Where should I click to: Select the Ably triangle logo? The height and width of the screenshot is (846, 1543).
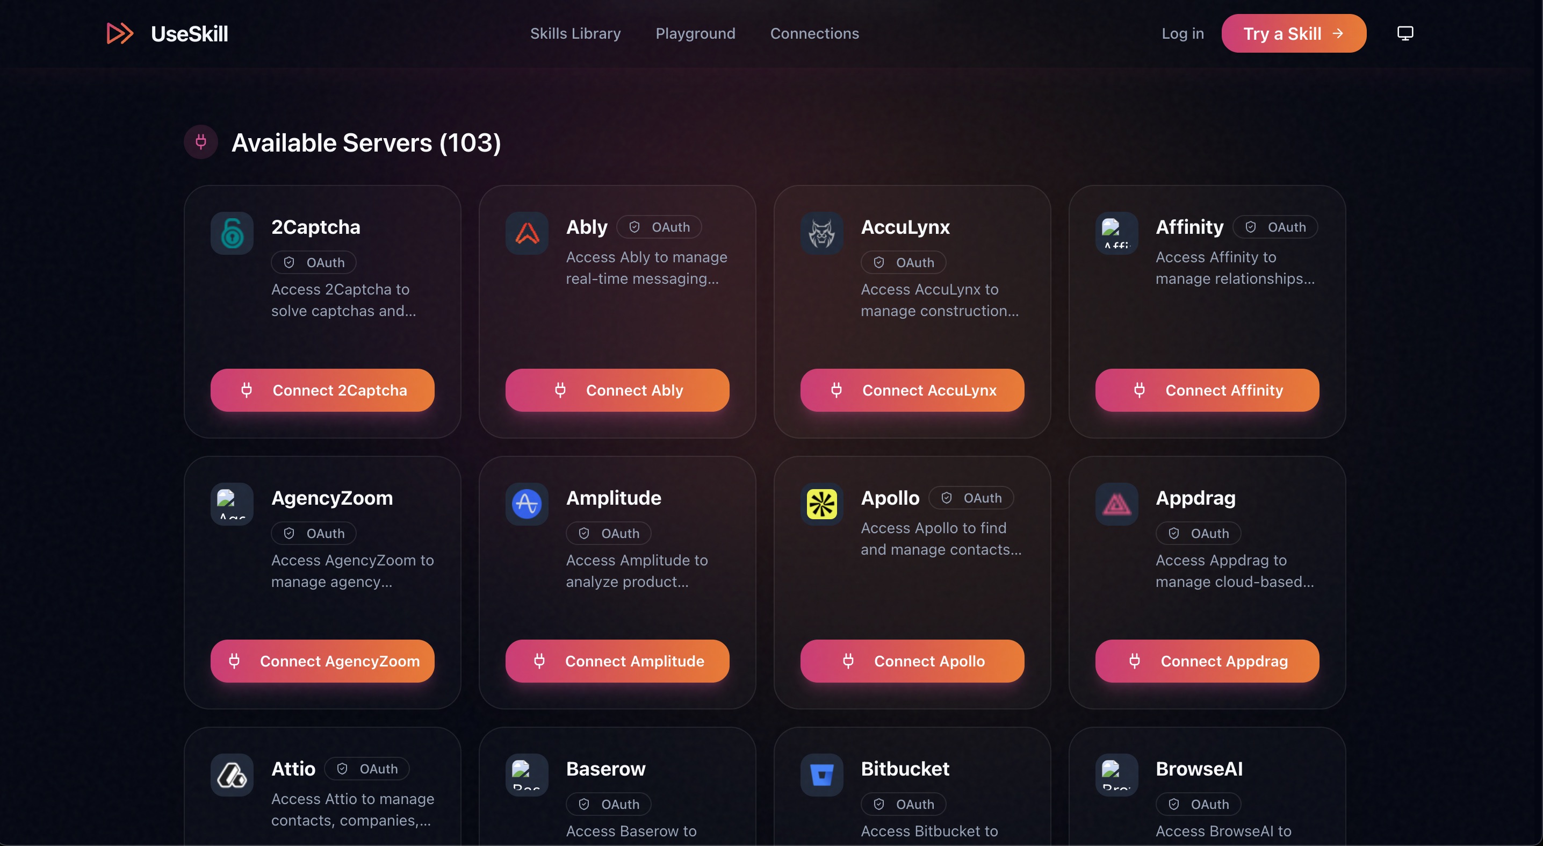pyautogui.click(x=527, y=233)
